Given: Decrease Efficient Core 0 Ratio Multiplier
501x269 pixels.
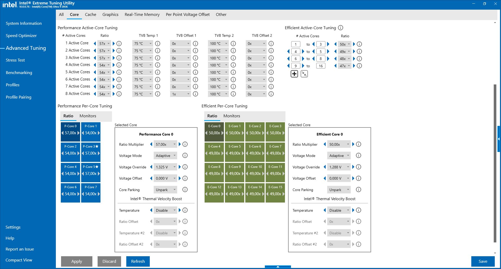Looking at the screenshot, I should [x=325, y=144].
